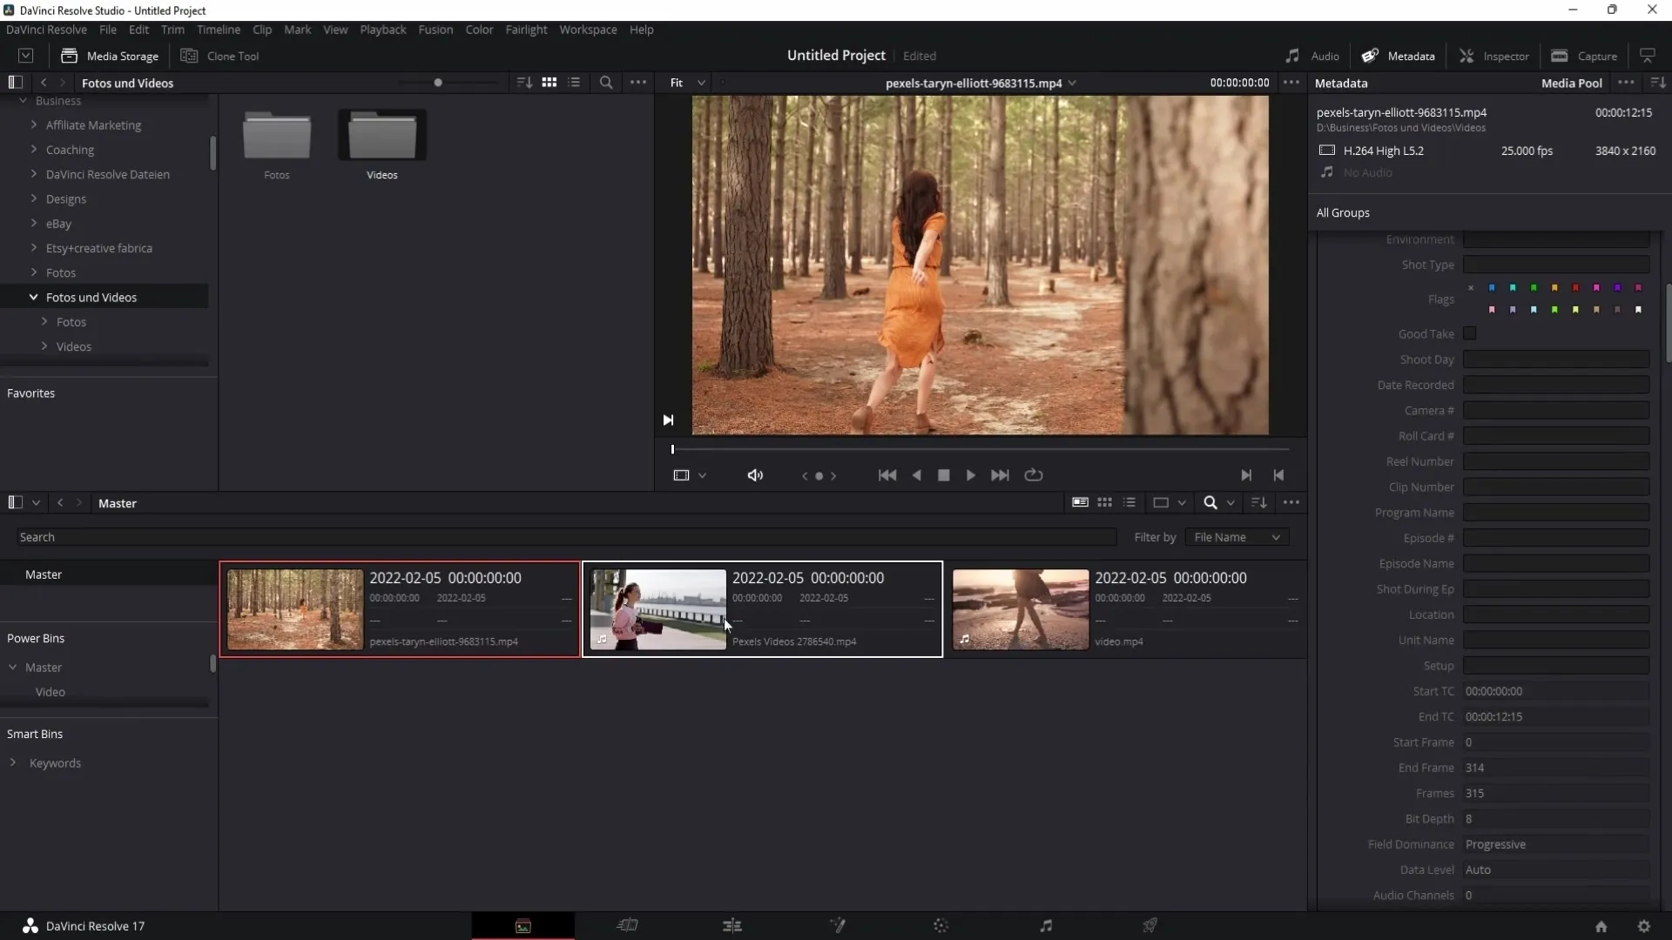Expand the Fotos und Videos tree item
1672x940 pixels.
pos(31,296)
